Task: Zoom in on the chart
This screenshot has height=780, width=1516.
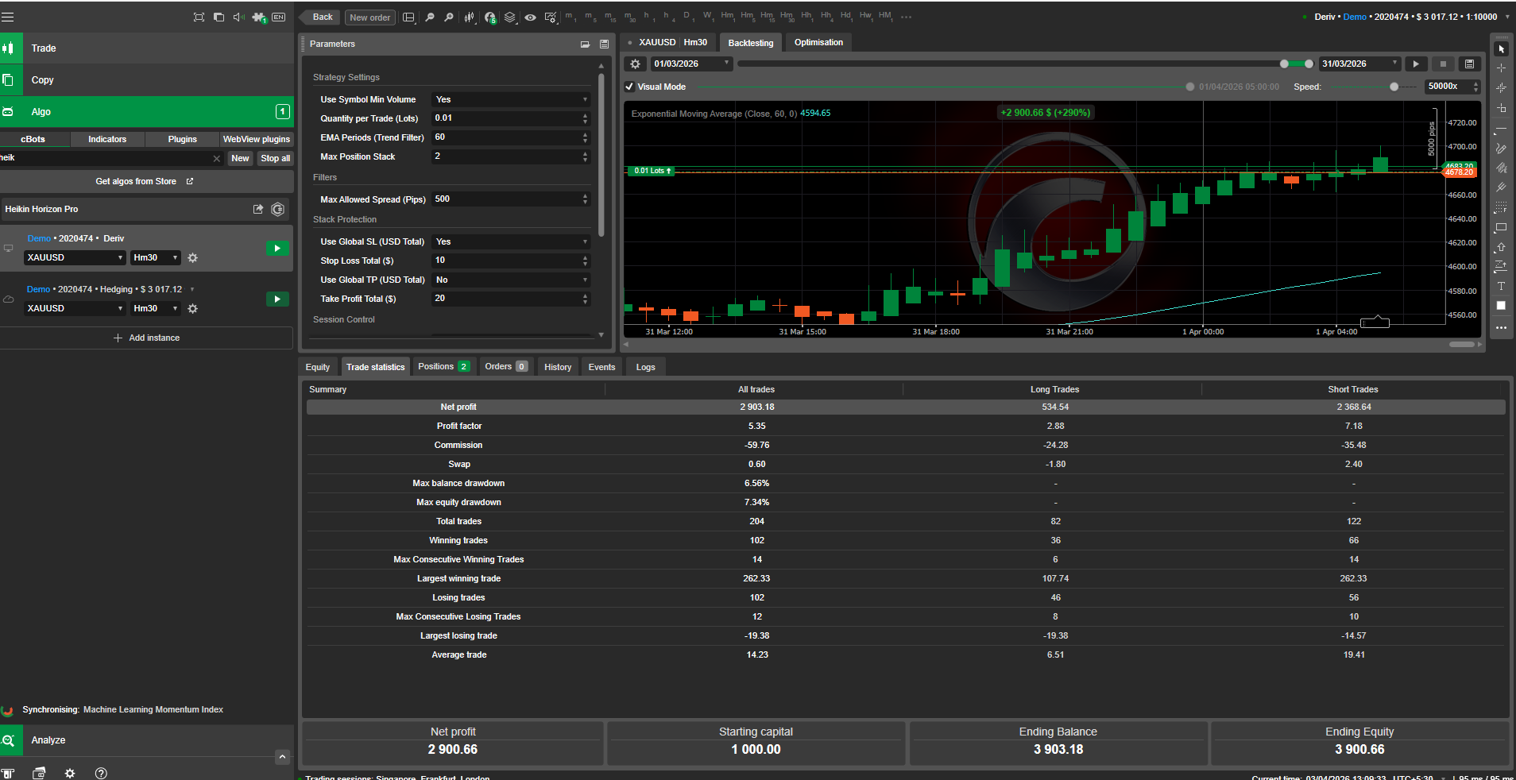Action: (448, 16)
